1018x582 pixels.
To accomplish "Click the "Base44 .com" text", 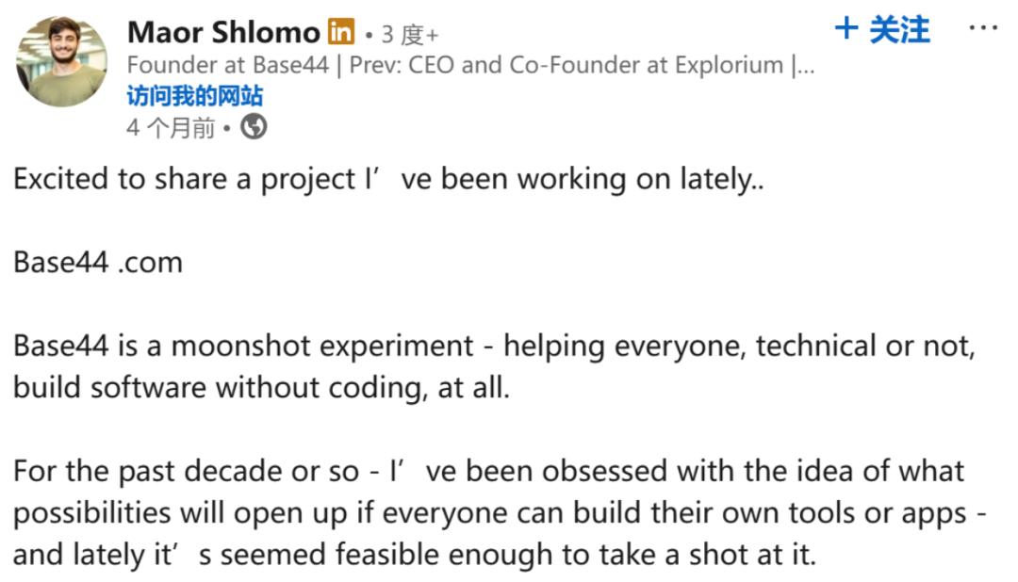I will click(98, 262).
